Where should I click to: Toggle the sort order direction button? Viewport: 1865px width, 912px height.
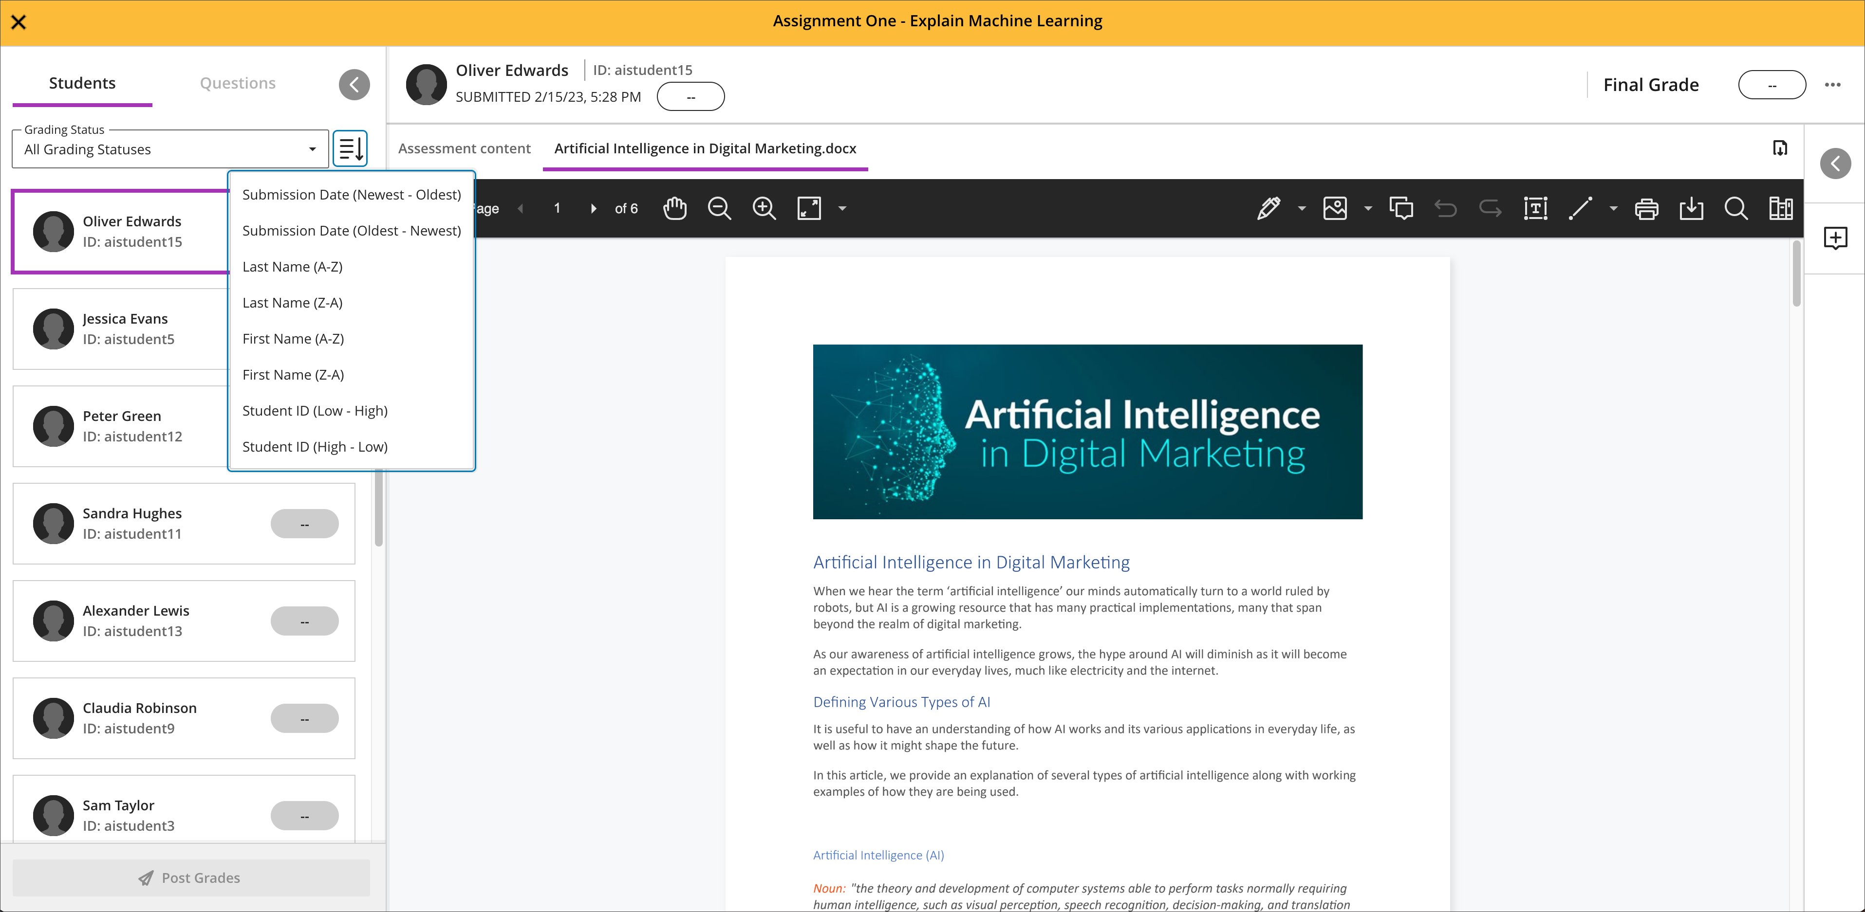(x=351, y=148)
